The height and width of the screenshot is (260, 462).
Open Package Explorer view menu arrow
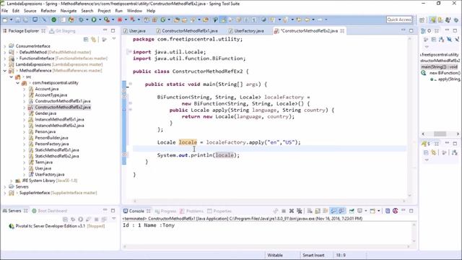[114, 39]
